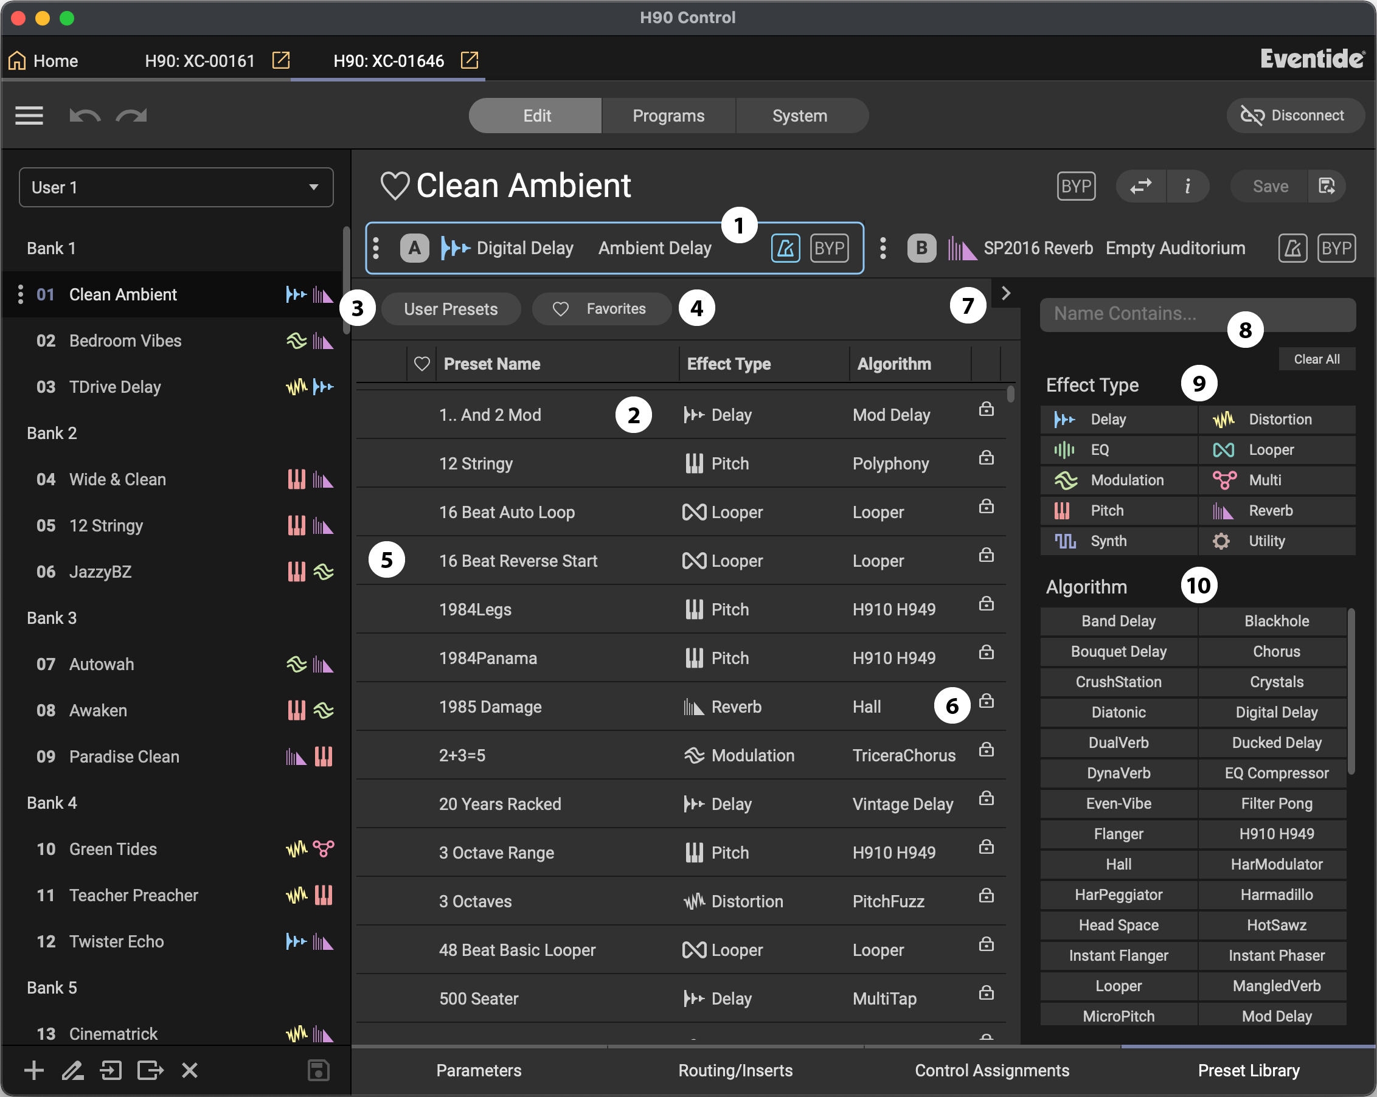Collapse the filter panel chevron
Screen dimensions: 1377x1097
click(x=1005, y=293)
